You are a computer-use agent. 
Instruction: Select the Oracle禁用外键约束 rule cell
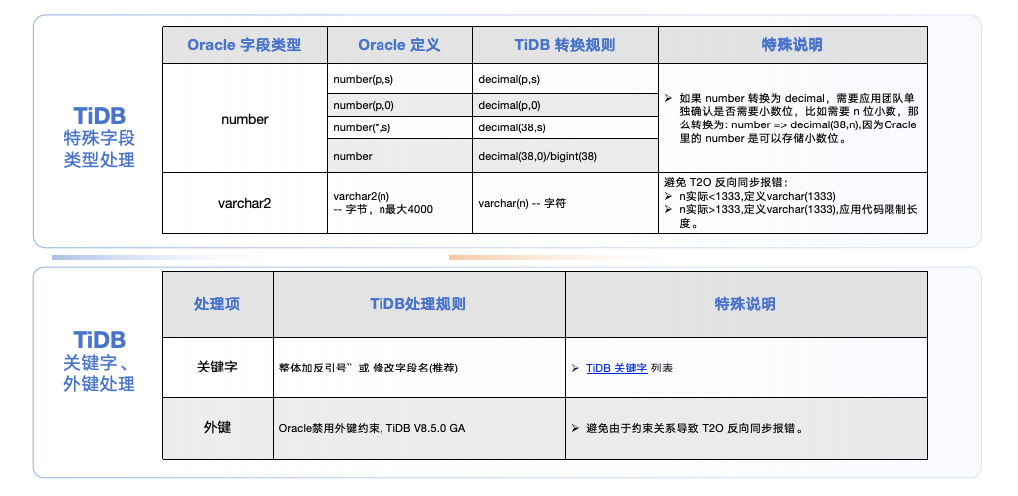tap(419, 428)
